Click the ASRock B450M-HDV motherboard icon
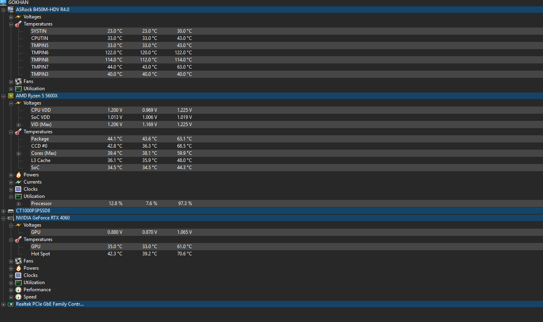 pyautogui.click(x=11, y=10)
